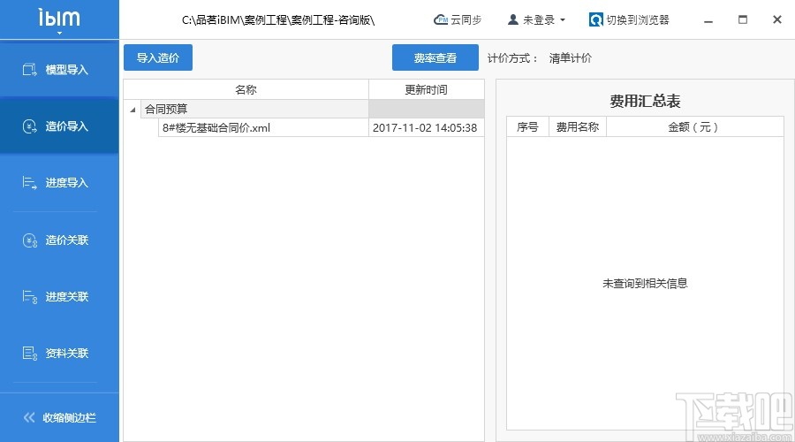Click the 资料关联 document link icon
Screen dimensions: 795x442
pyautogui.click(x=29, y=354)
